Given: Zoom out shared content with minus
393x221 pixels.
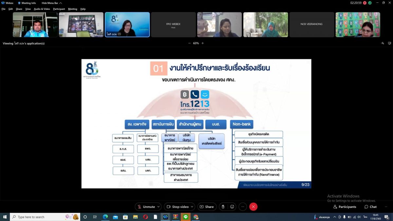Looking at the screenshot, I should (x=189, y=43).
